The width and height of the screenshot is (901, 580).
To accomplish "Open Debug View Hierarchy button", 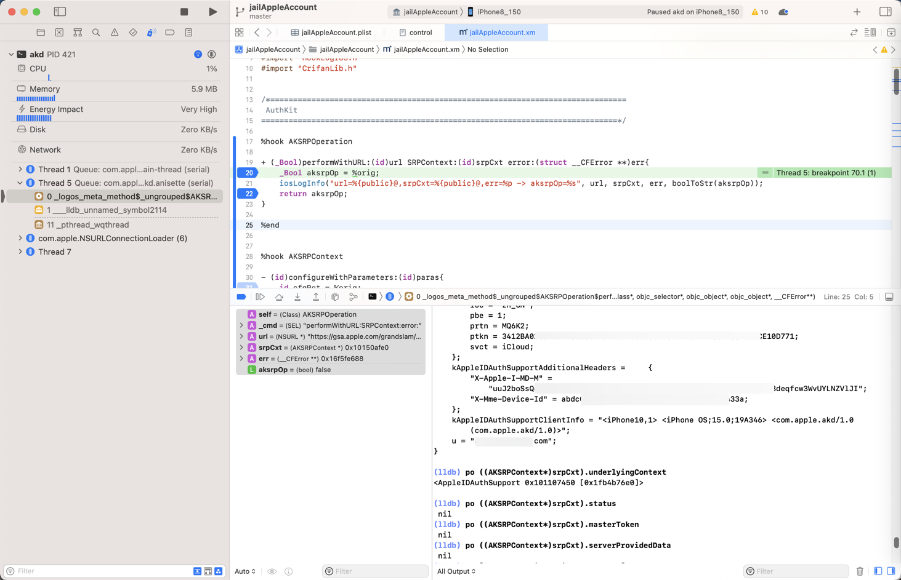I will (335, 297).
